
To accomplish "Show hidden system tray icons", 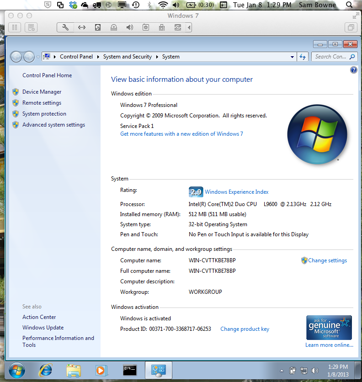I will [x=282, y=370].
